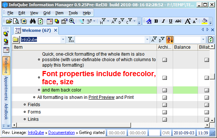Image resolution: width=217 pixels, height=138 pixels.
Task: Follow the InfoQube lineage link in the status bar
Action: tap(36, 133)
